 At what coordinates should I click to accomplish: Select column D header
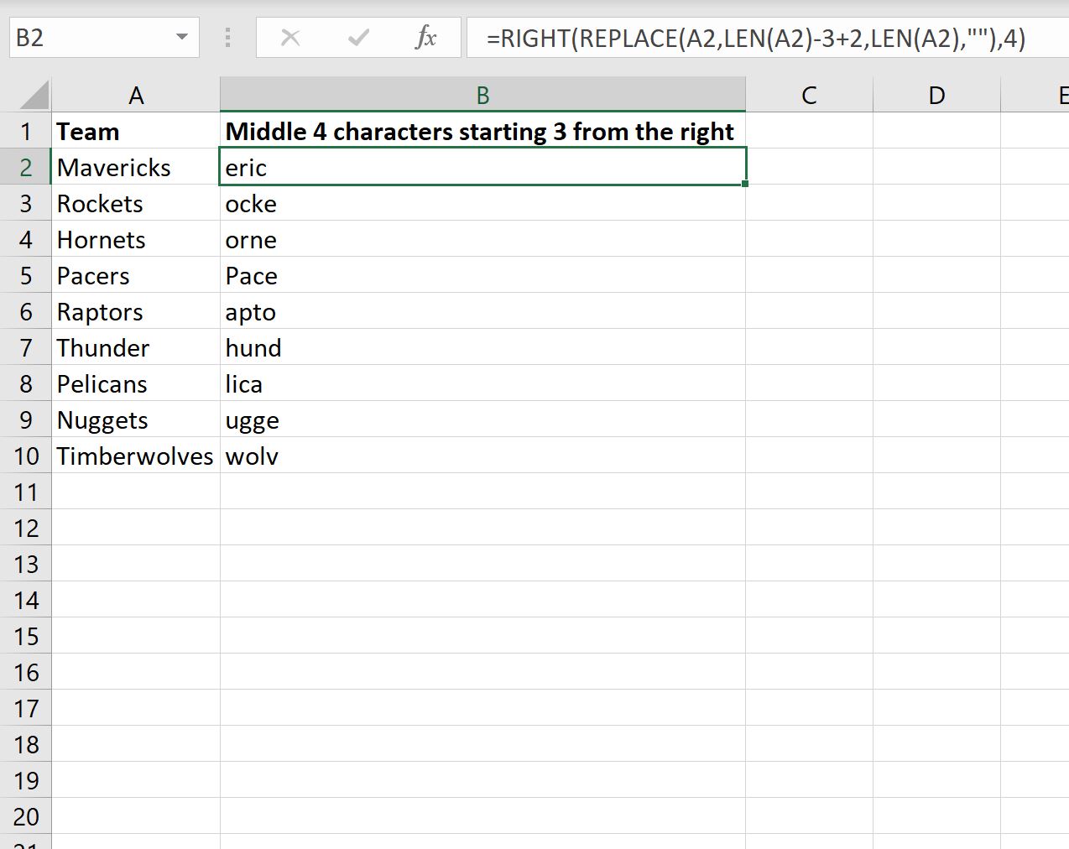coord(936,95)
